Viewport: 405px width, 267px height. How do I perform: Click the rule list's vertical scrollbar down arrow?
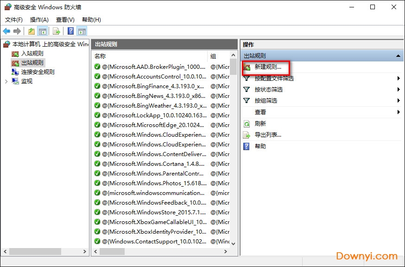tap(233, 243)
